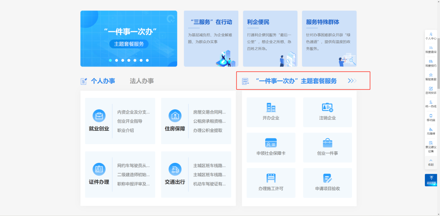This screenshot has width=440, height=216.
Task: Open the 注销企业 service icon
Action: click(327, 108)
